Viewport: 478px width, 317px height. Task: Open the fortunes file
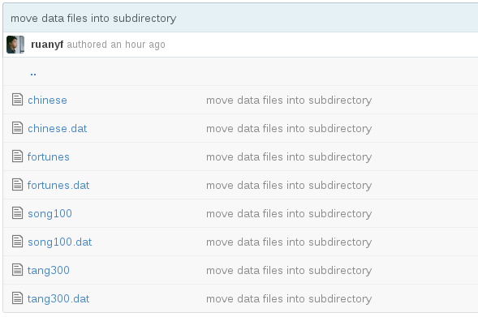click(x=49, y=156)
